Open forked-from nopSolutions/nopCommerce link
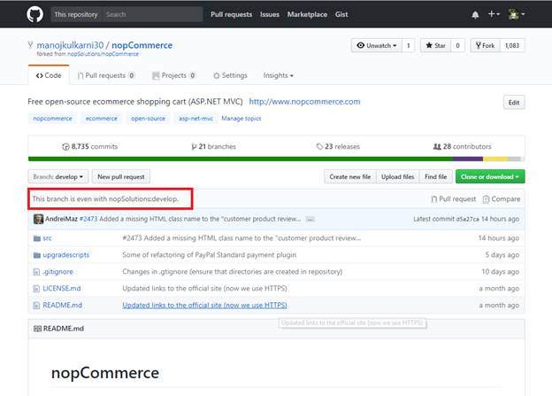Viewport: 552px width, 396px height. [x=103, y=54]
